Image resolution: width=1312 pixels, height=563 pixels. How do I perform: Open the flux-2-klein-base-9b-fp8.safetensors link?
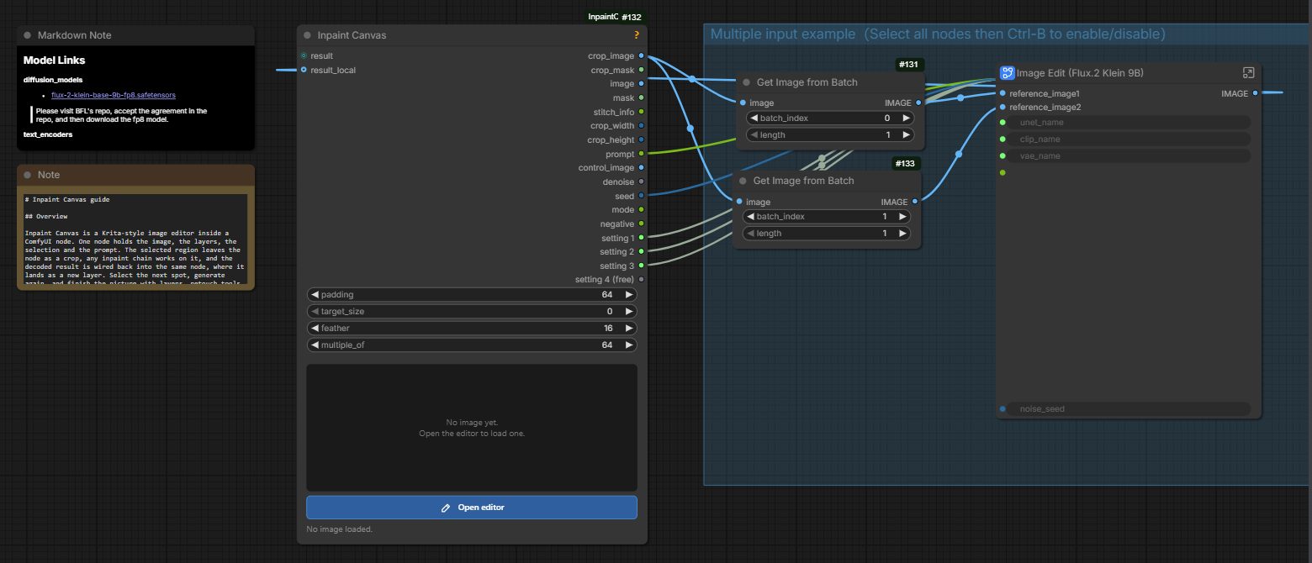(114, 95)
